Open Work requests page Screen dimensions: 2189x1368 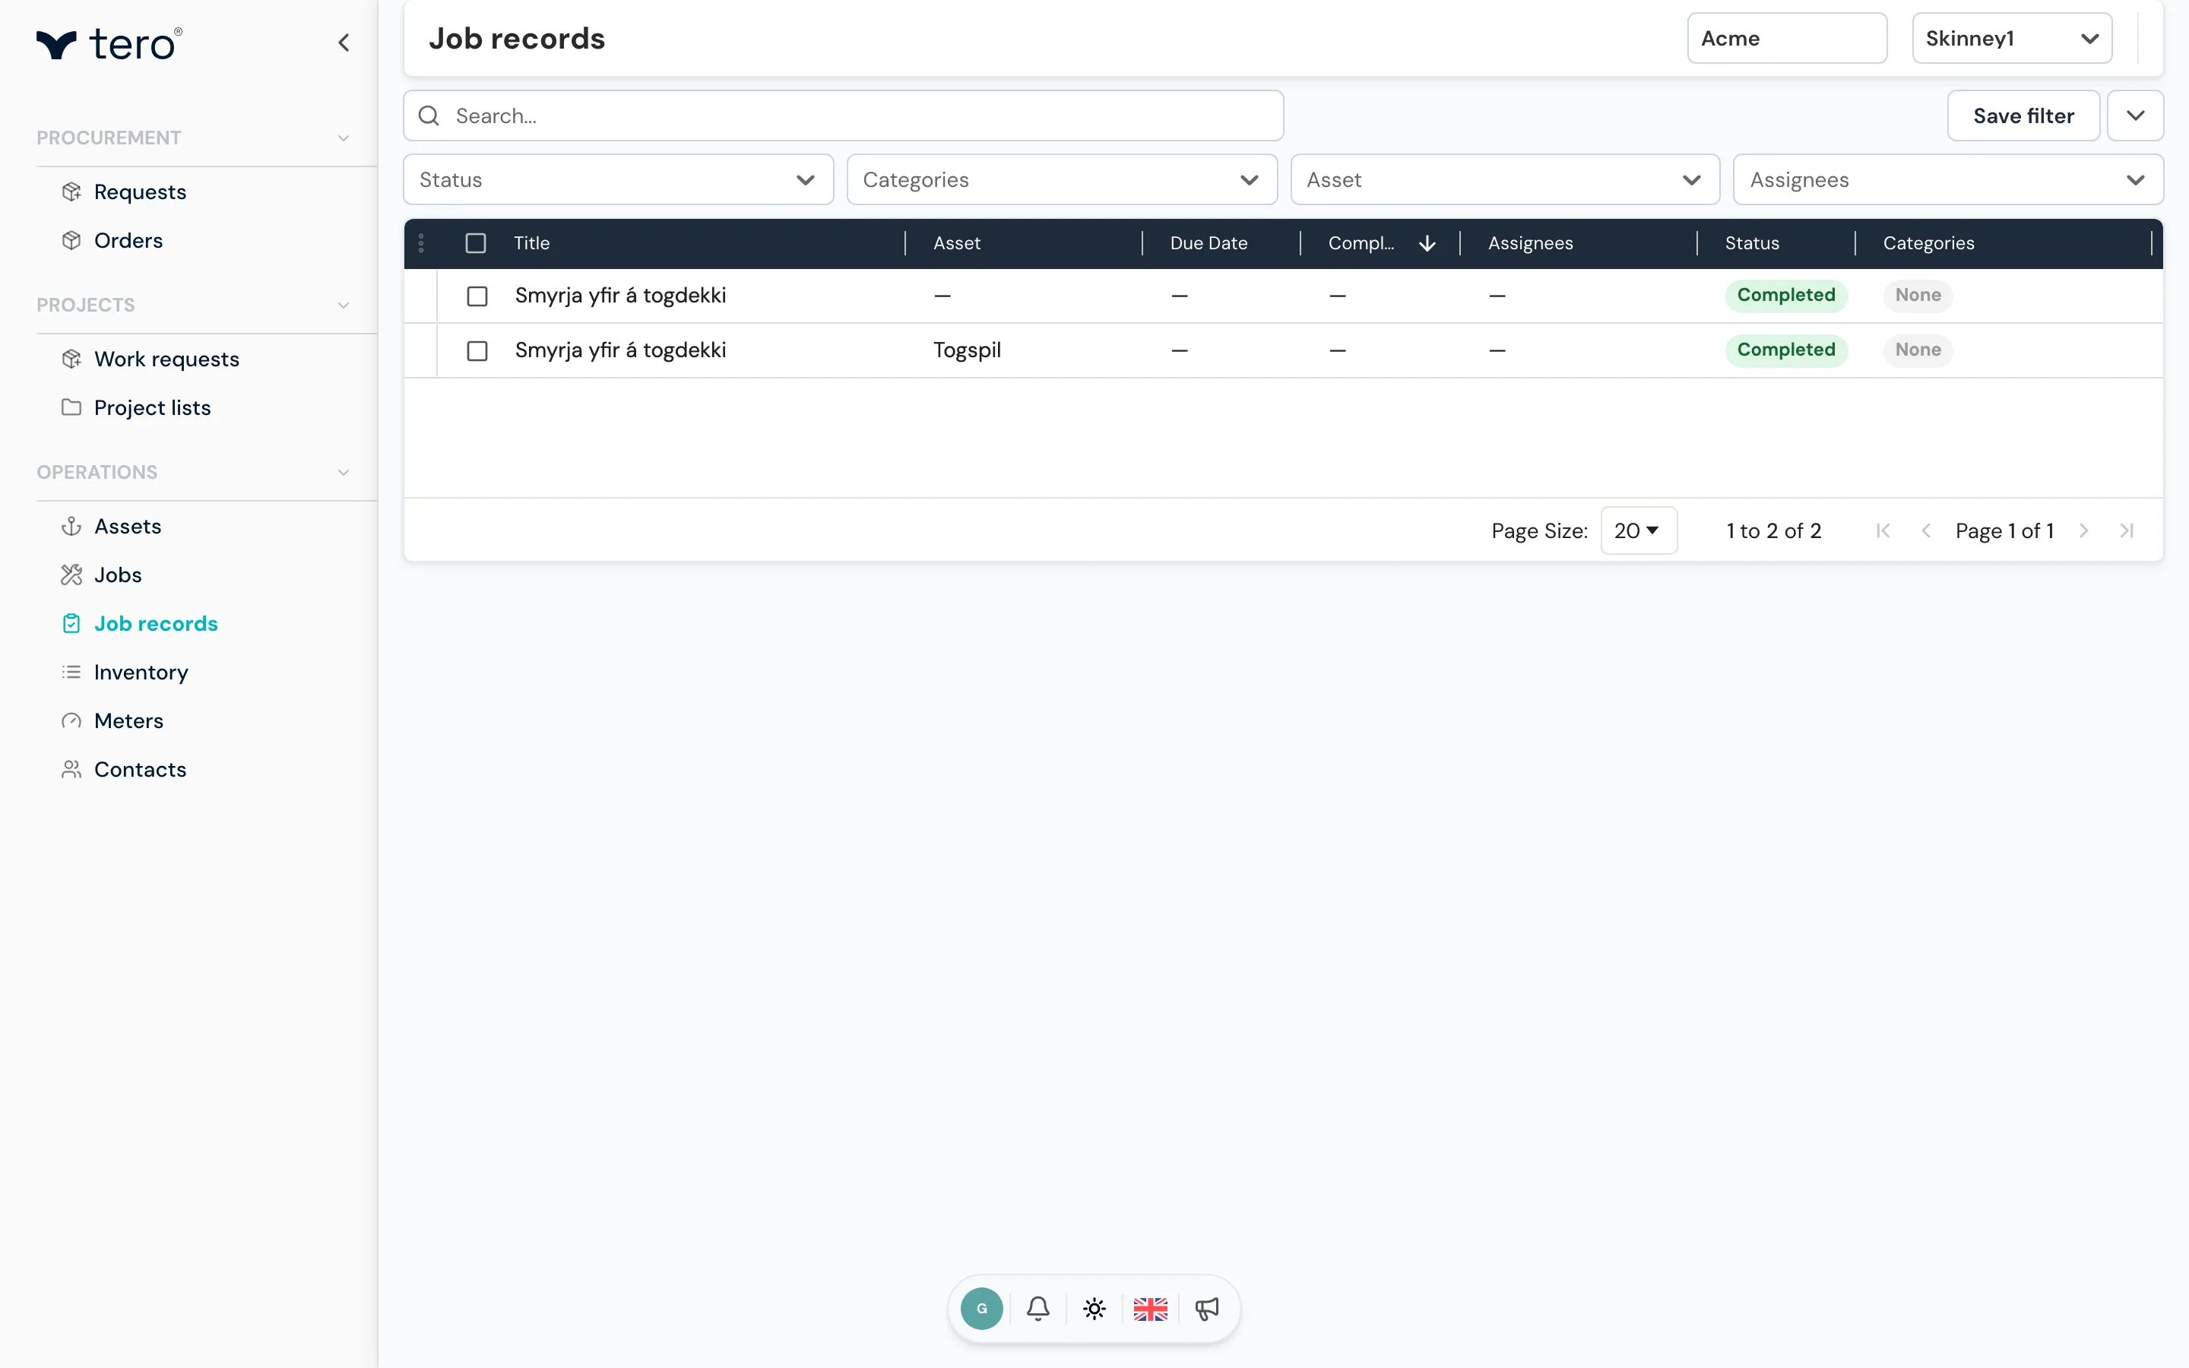166,359
